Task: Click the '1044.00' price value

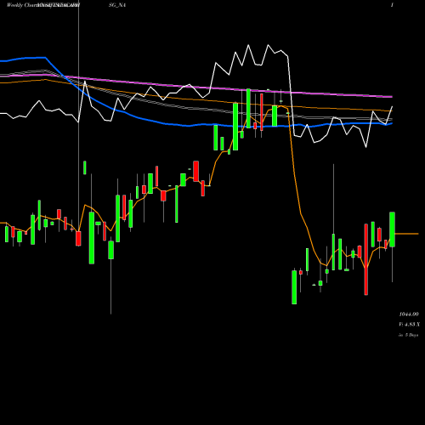Action: click(409, 314)
